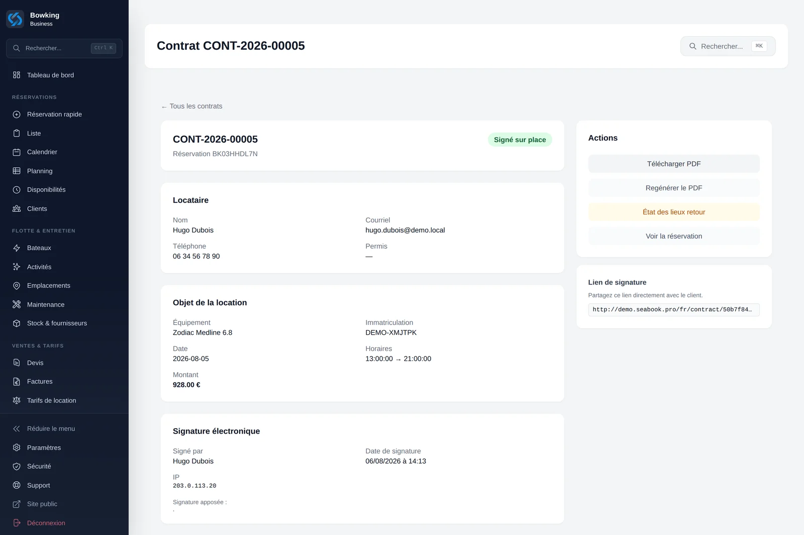Screen dimensions: 804x535
Task: Select Stock & fournisseurs box icon
Action: click(17, 323)
